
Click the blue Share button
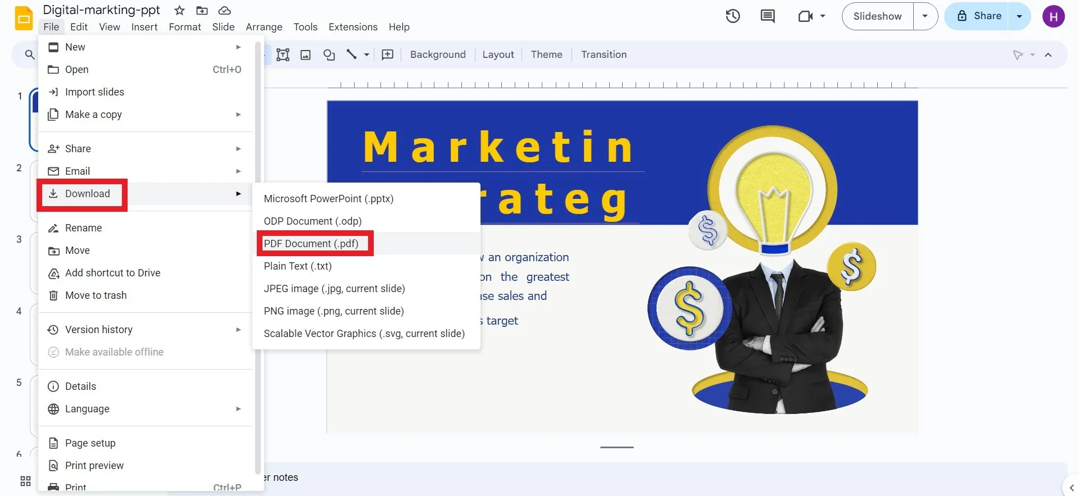coord(978,16)
